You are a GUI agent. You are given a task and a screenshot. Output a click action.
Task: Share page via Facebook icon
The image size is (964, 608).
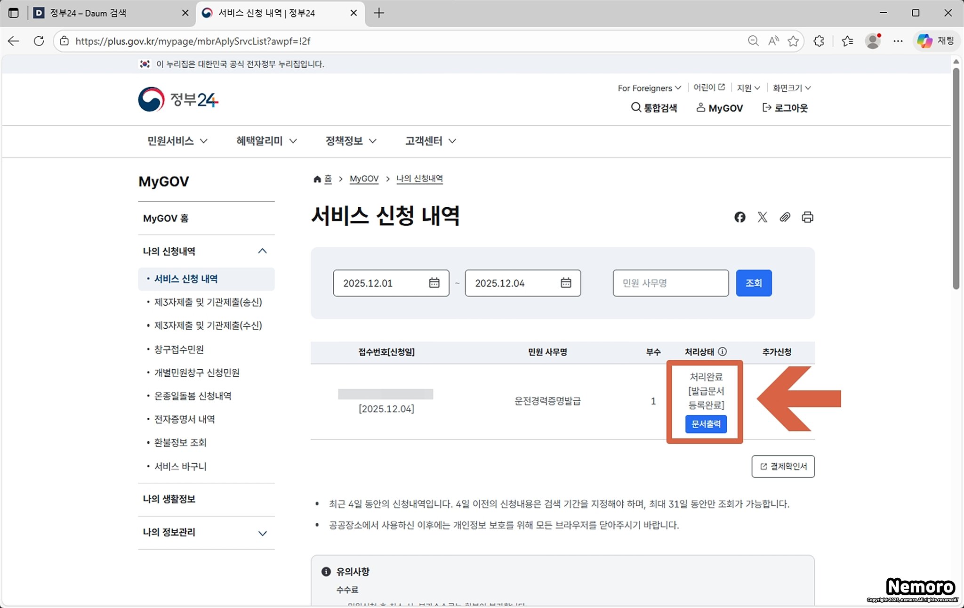[739, 217]
